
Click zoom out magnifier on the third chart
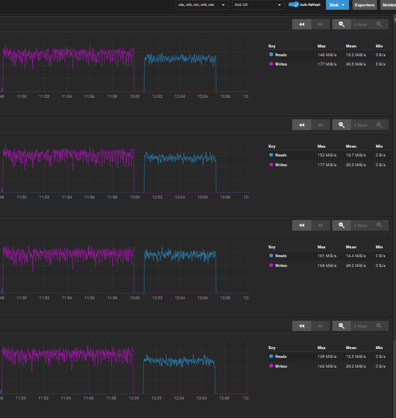(342, 225)
